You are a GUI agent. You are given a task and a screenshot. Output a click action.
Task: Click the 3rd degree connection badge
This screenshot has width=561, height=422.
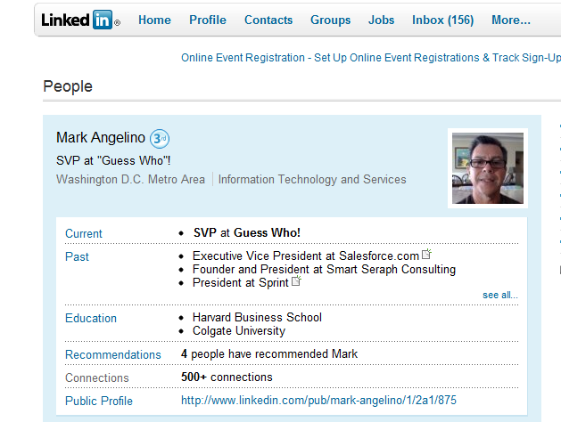159,138
